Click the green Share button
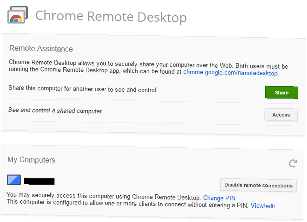Image resolution: width=307 pixels, height=222 pixels. 282,92
